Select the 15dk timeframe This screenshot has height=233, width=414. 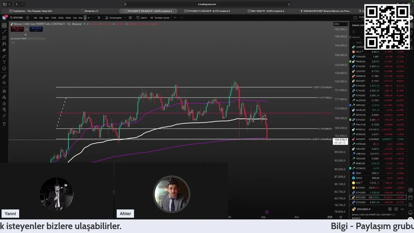point(53,17)
